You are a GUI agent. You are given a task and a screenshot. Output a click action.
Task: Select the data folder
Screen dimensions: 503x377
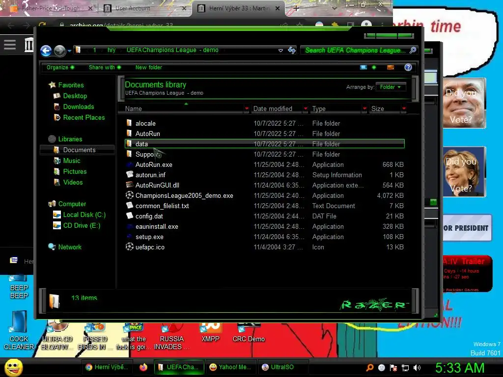coord(265,144)
